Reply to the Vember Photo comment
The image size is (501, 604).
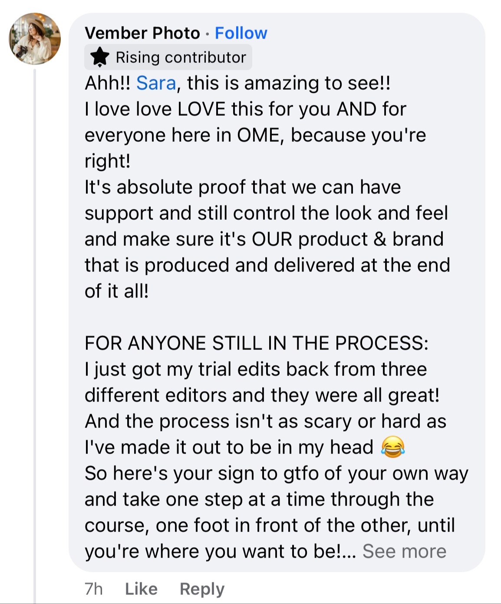click(202, 589)
